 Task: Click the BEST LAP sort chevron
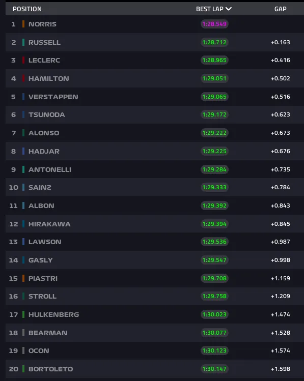click(x=228, y=9)
